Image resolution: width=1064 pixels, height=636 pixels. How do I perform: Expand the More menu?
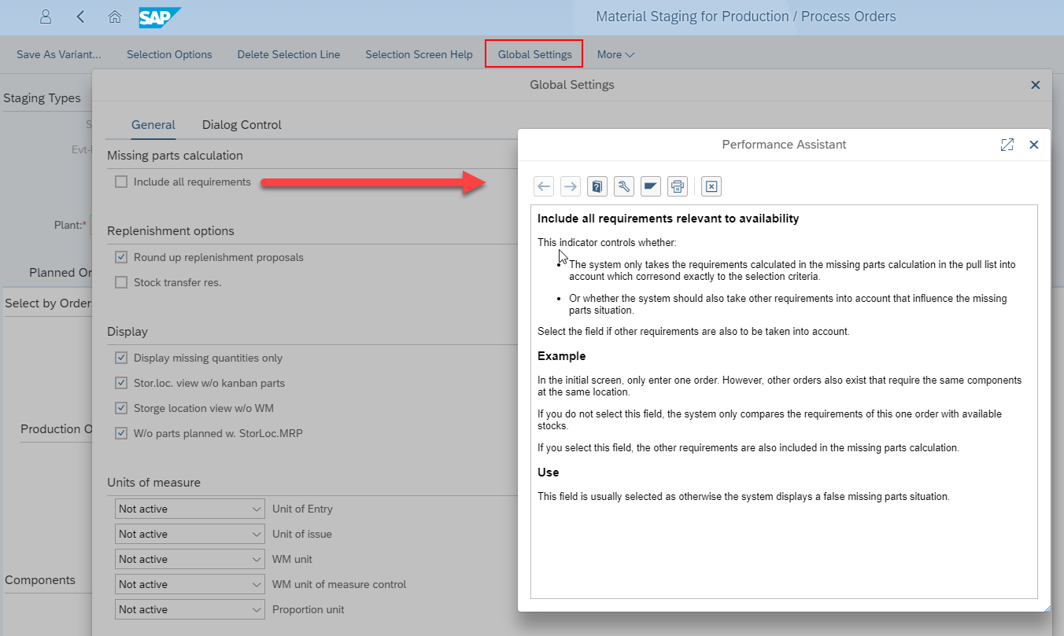coord(615,54)
